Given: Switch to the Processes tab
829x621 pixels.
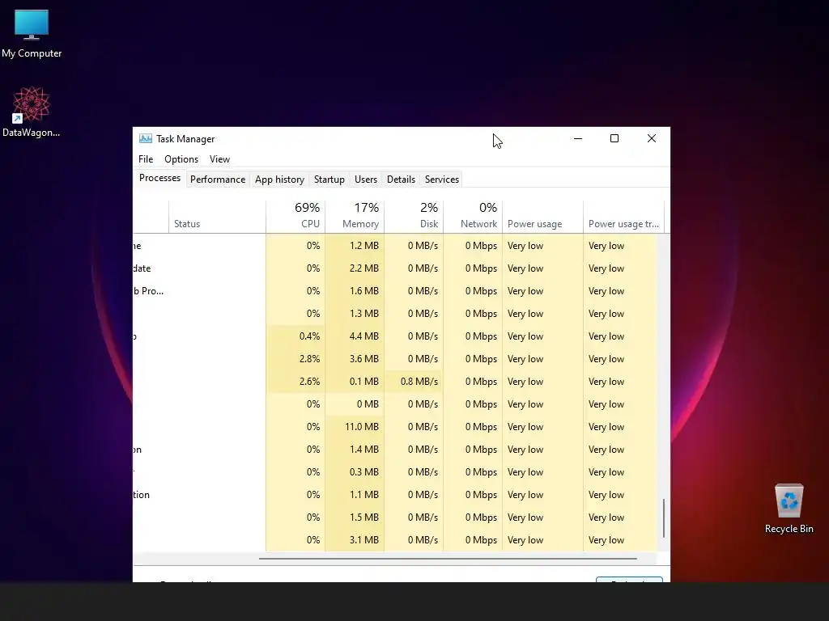Looking at the screenshot, I should point(159,178).
